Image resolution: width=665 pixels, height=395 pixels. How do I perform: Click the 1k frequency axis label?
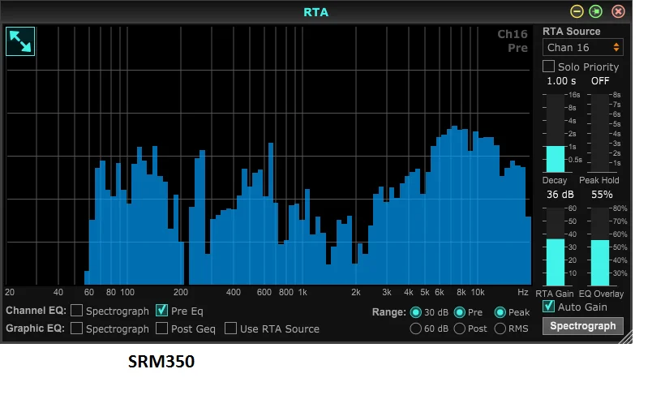[x=302, y=292]
